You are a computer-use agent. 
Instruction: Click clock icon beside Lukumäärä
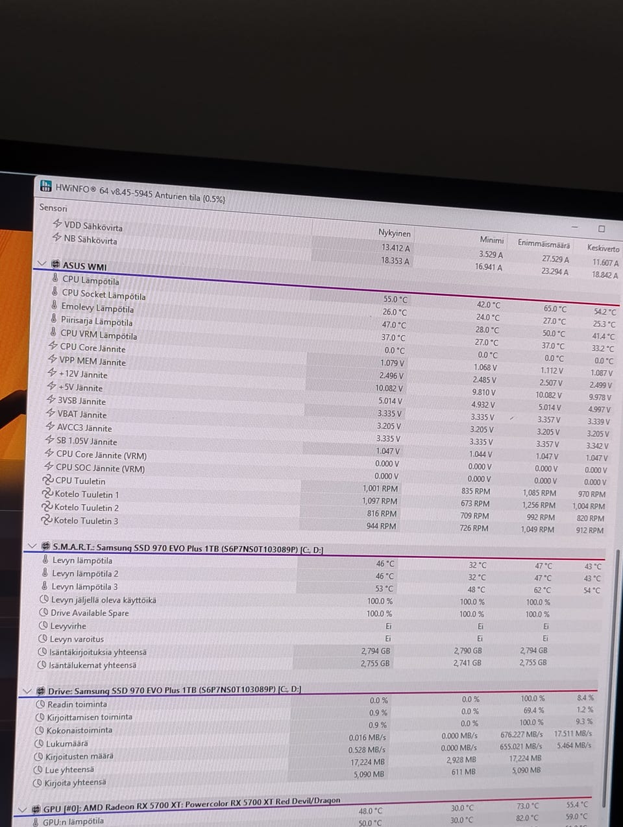tap(39, 743)
